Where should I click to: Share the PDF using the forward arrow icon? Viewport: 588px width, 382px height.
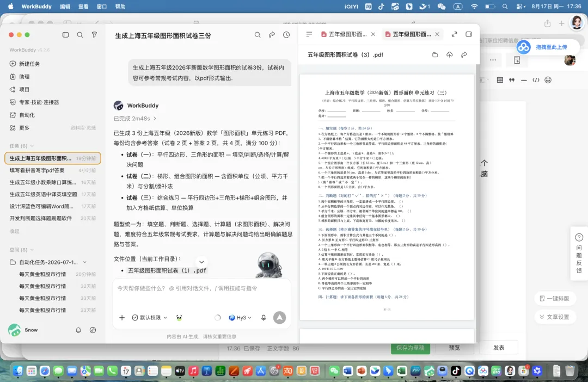[x=464, y=55]
